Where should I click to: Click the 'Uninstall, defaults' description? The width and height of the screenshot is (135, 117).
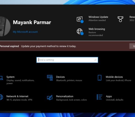pyautogui.click(x=115, y=100)
